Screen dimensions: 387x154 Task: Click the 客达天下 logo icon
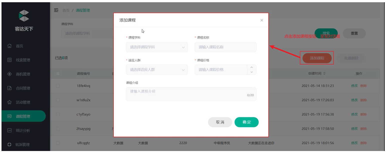(x=24, y=15)
